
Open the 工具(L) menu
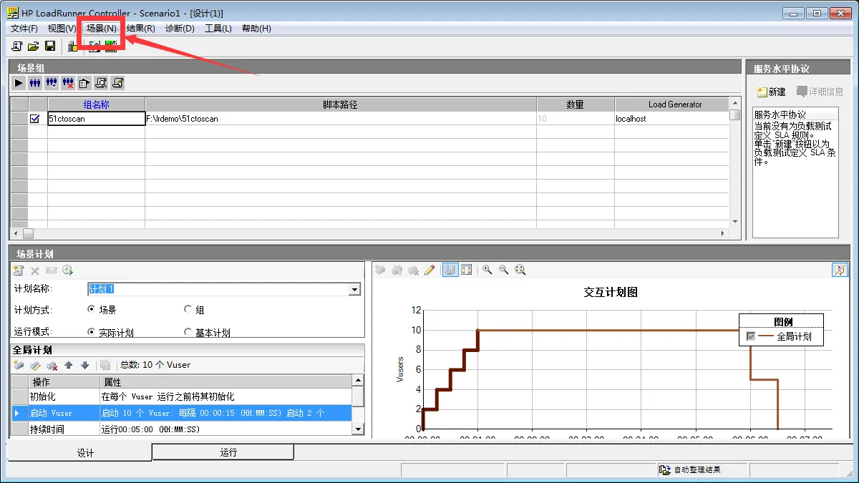coord(218,29)
